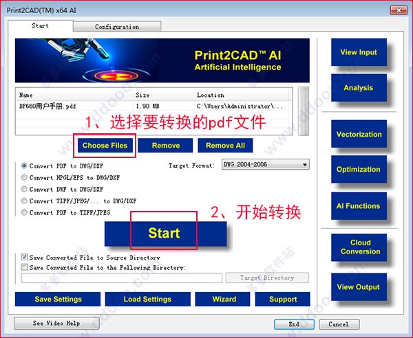
Task: Click the End button
Action: pos(294,324)
